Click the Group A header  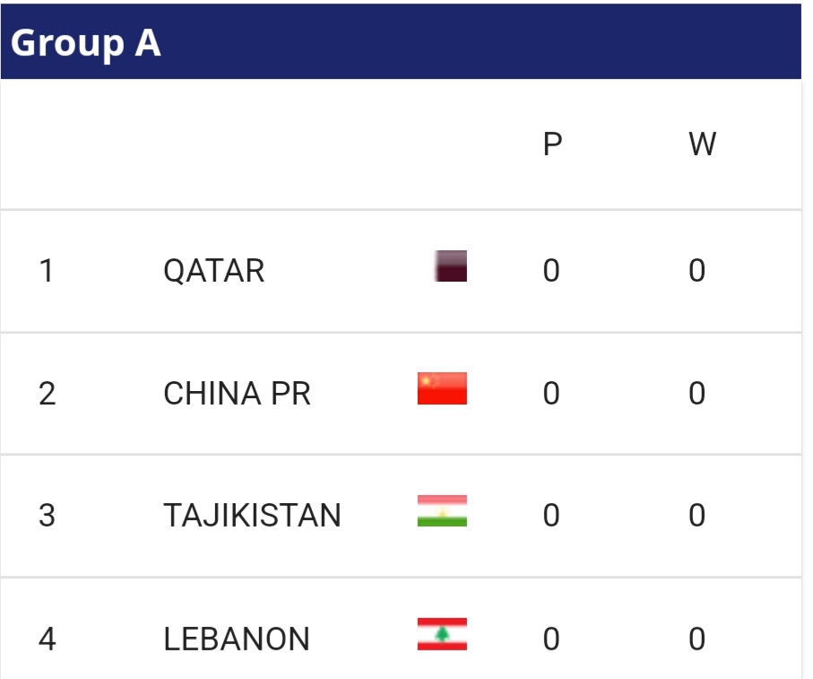pyautogui.click(x=86, y=42)
